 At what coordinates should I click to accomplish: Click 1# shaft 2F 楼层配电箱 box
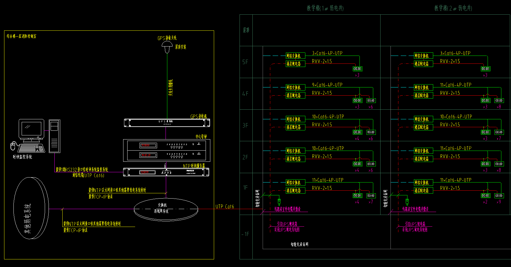coord(295,159)
